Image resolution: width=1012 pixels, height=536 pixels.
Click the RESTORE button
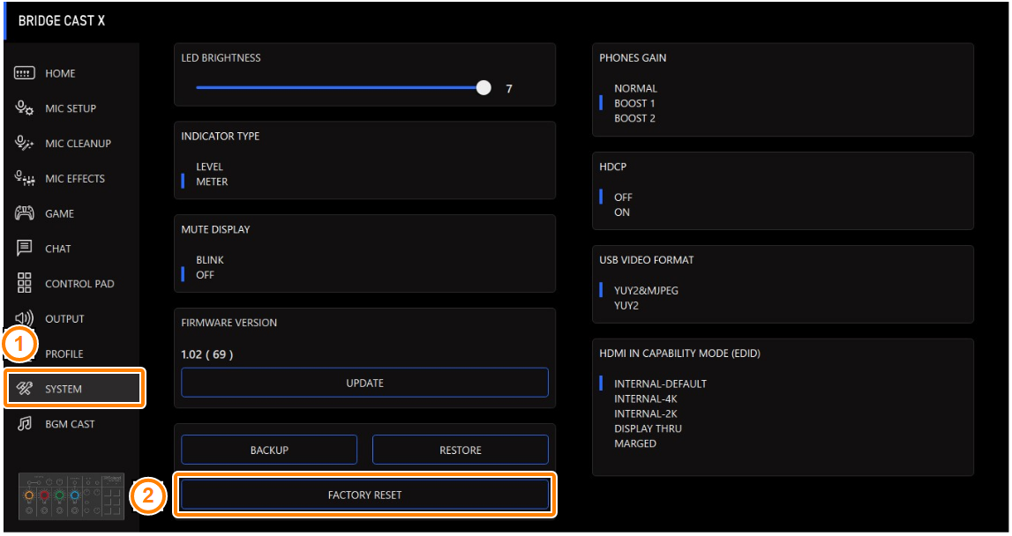(x=461, y=450)
